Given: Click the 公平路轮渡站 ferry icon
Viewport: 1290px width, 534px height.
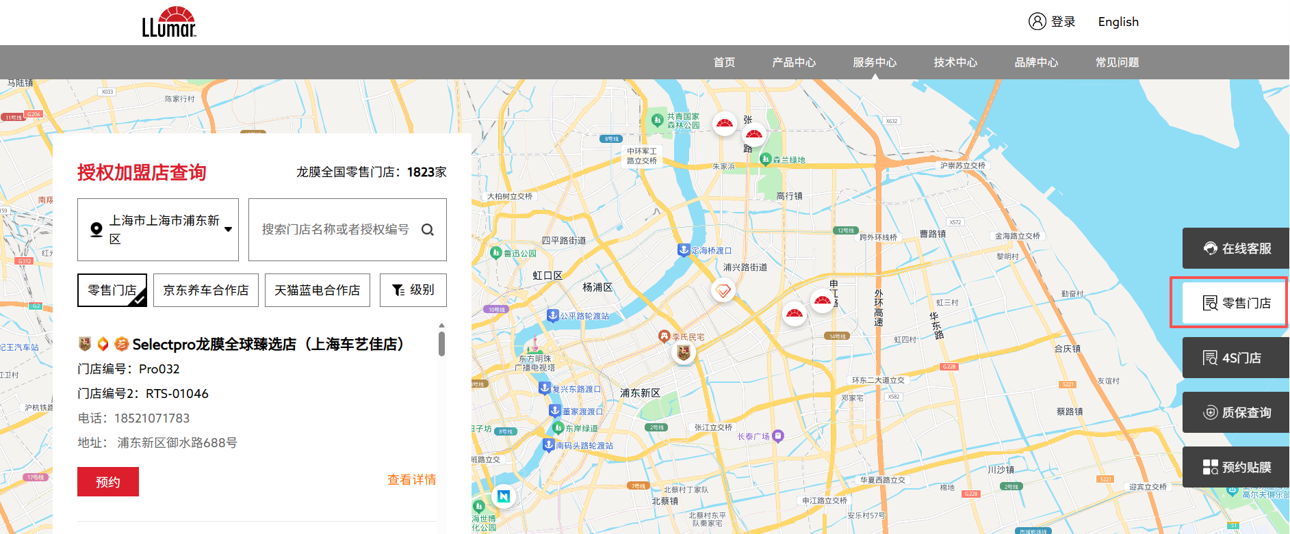Looking at the screenshot, I should 553,315.
